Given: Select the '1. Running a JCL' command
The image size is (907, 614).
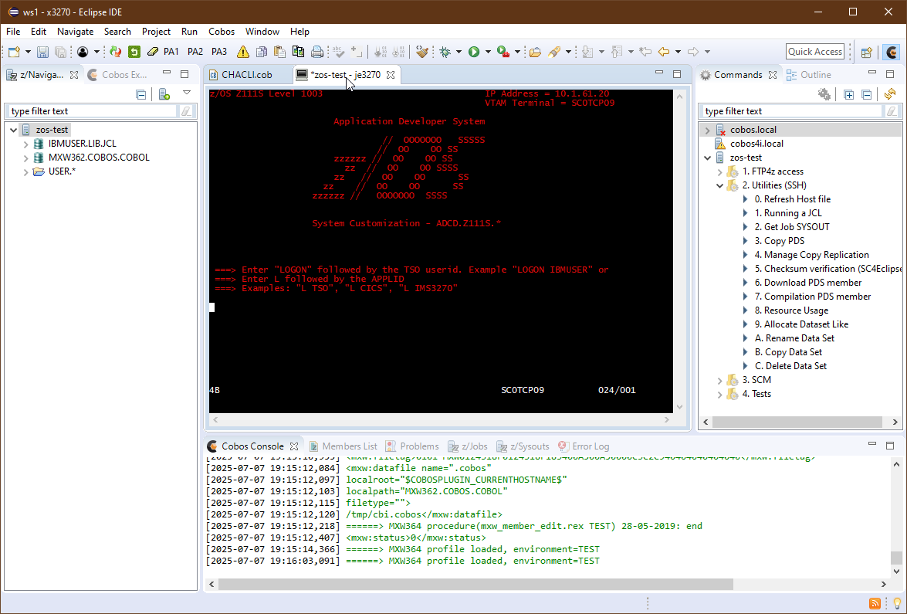Looking at the screenshot, I should click(x=787, y=213).
